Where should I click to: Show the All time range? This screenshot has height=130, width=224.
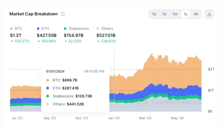coord(196,14)
